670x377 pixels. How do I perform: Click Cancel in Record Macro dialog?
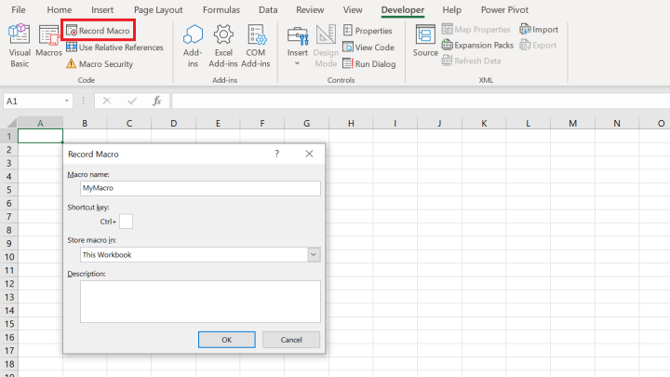click(x=291, y=340)
